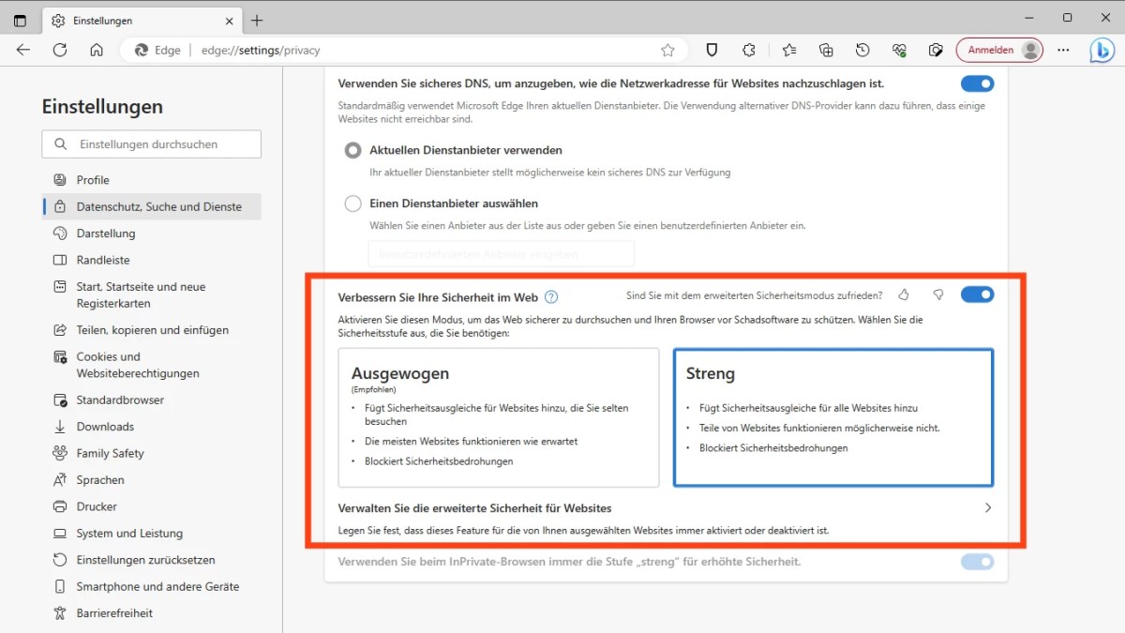
Task: Click the 'Einstellungen' sidebar heading
Action: click(x=102, y=107)
